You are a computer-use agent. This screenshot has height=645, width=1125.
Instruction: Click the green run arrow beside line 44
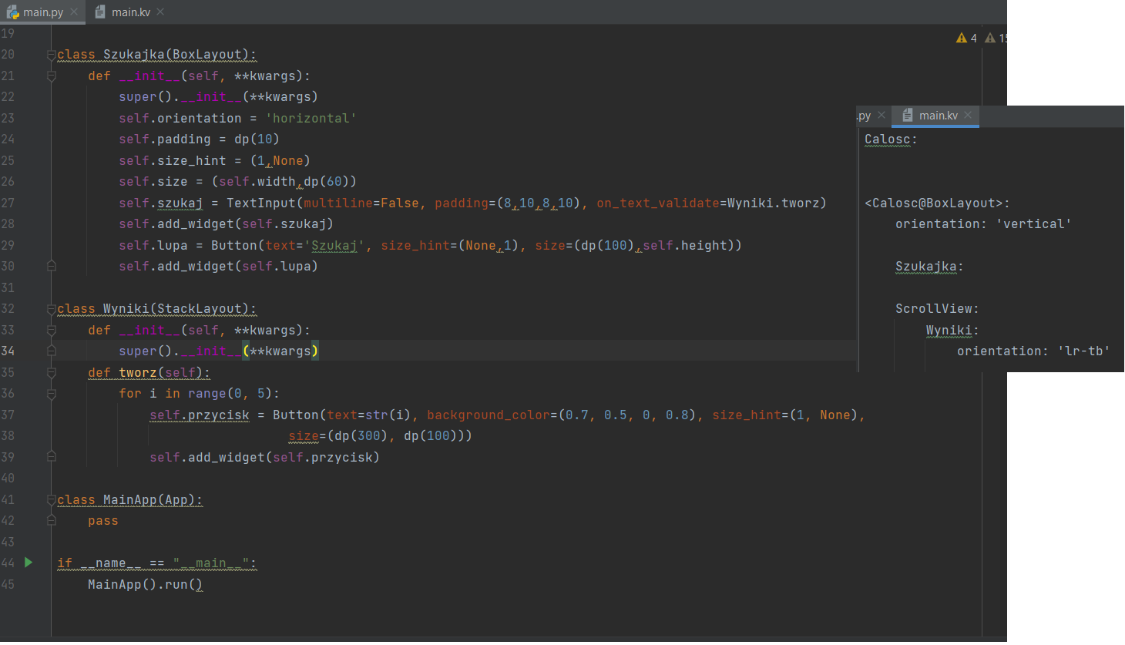coord(29,563)
